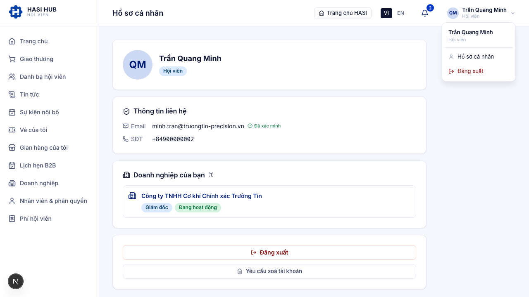Click the Thông tin liên hệ heading
Image resolution: width=529 pixels, height=297 pixels.
tap(160, 111)
